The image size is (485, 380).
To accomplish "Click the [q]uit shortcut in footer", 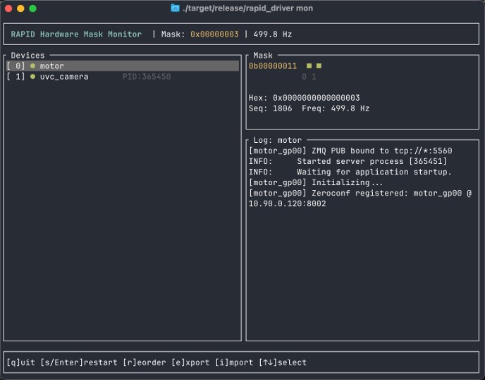I will pyautogui.click(x=20, y=362).
